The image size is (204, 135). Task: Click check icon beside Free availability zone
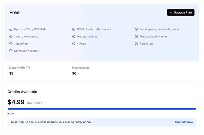pos(136,36)
